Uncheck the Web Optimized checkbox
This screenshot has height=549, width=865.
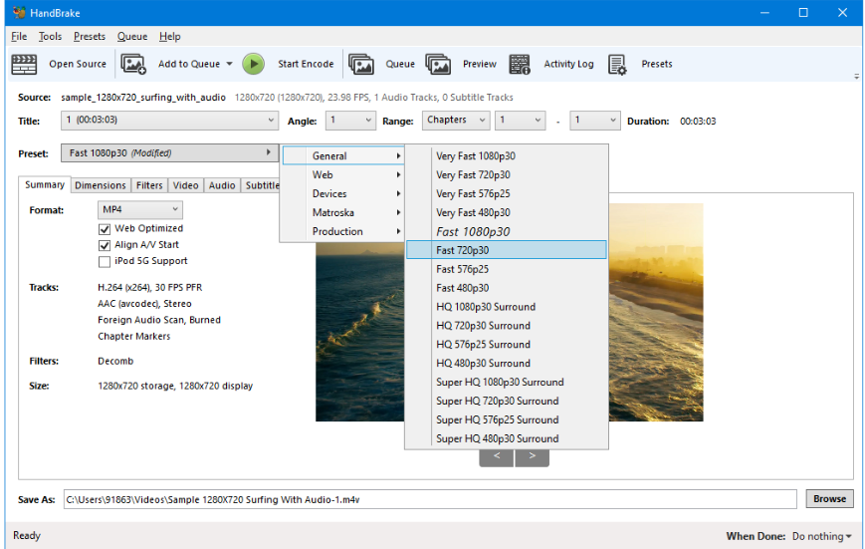pos(105,228)
